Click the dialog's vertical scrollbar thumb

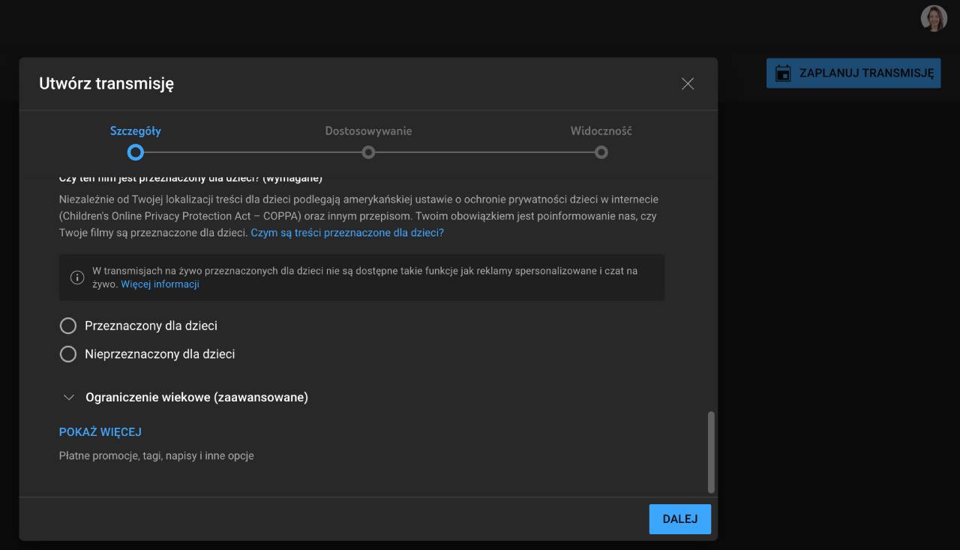click(x=711, y=452)
